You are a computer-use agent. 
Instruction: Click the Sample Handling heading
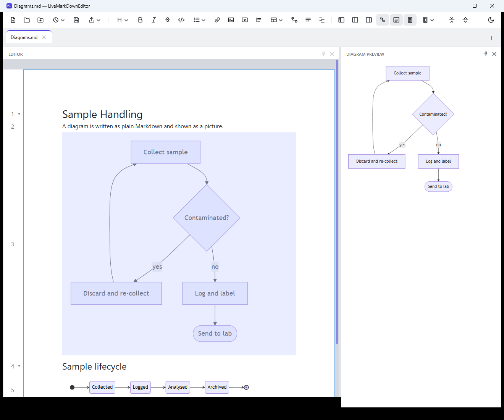point(102,115)
